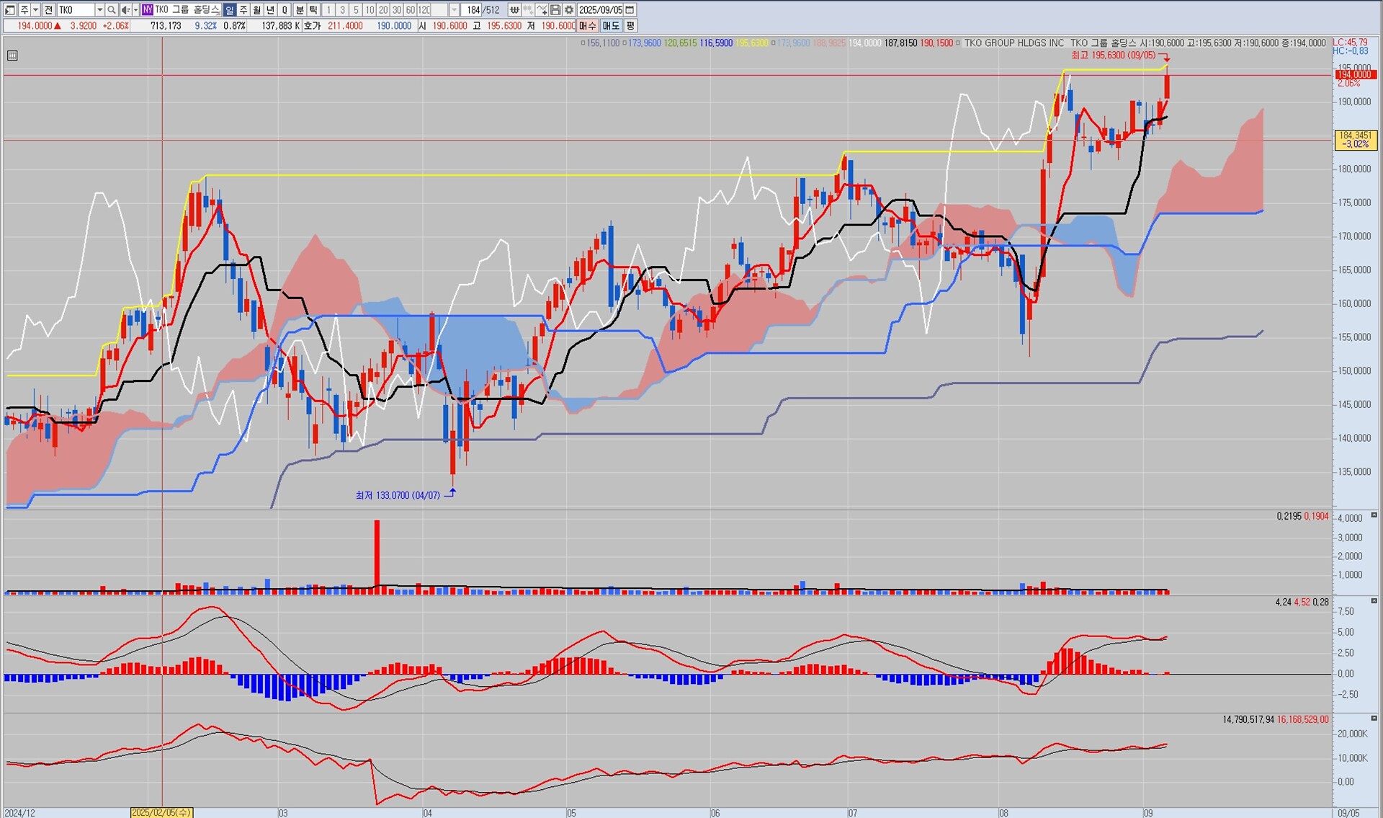Viewport: 1383px width, 818px height.
Task: Click the yellow 195,6300 indicator legend value
Action: (751, 43)
